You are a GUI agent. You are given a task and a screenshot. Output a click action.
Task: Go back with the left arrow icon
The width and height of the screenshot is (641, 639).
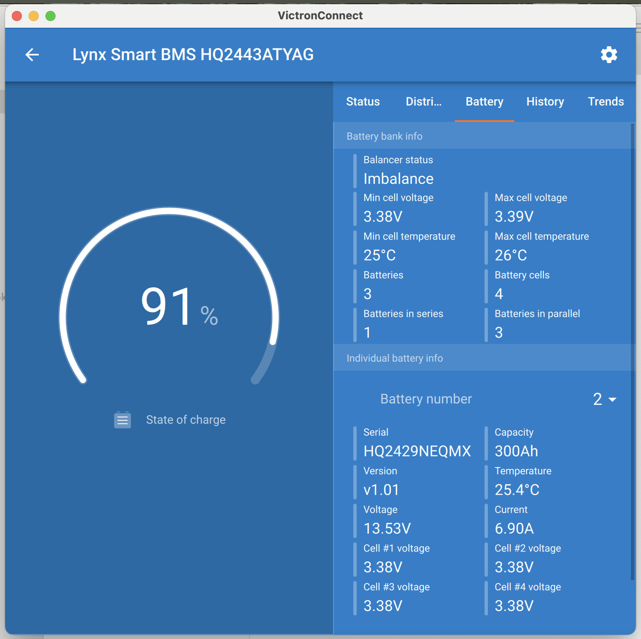click(x=32, y=55)
